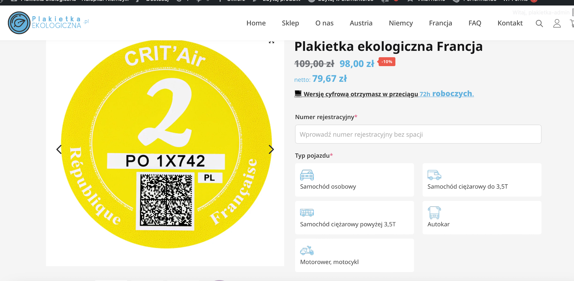This screenshot has width=574, height=281.
Task: Go to Home menu item
Action: click(256, 23)
